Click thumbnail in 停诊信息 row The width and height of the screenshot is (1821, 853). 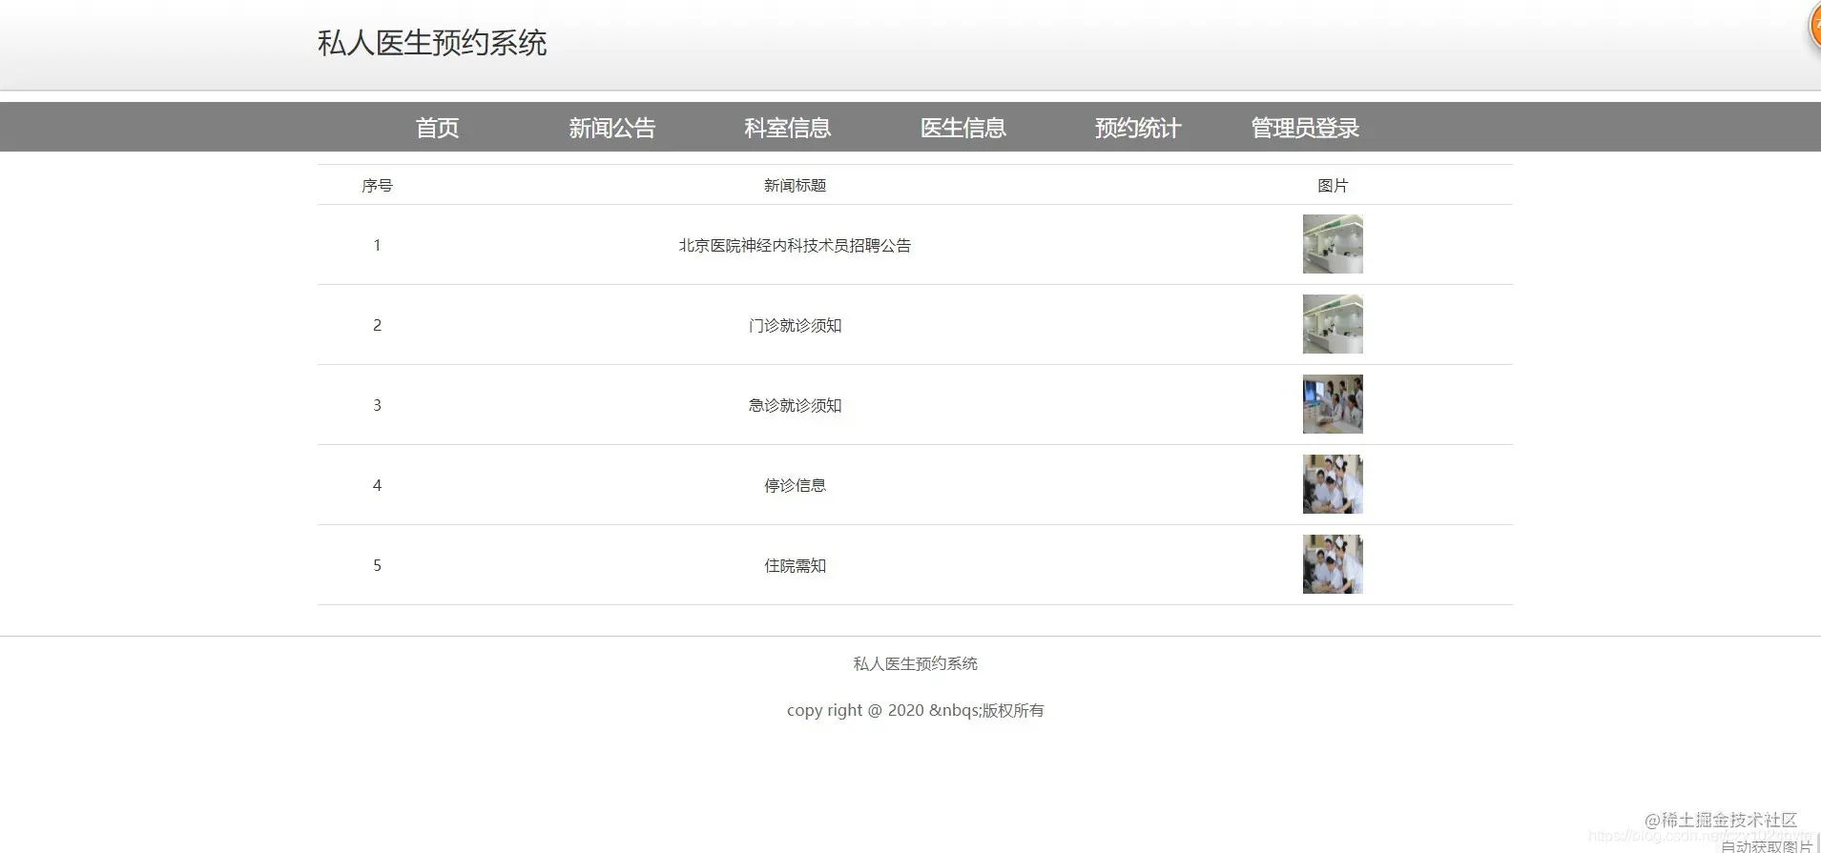[1333, 484]
